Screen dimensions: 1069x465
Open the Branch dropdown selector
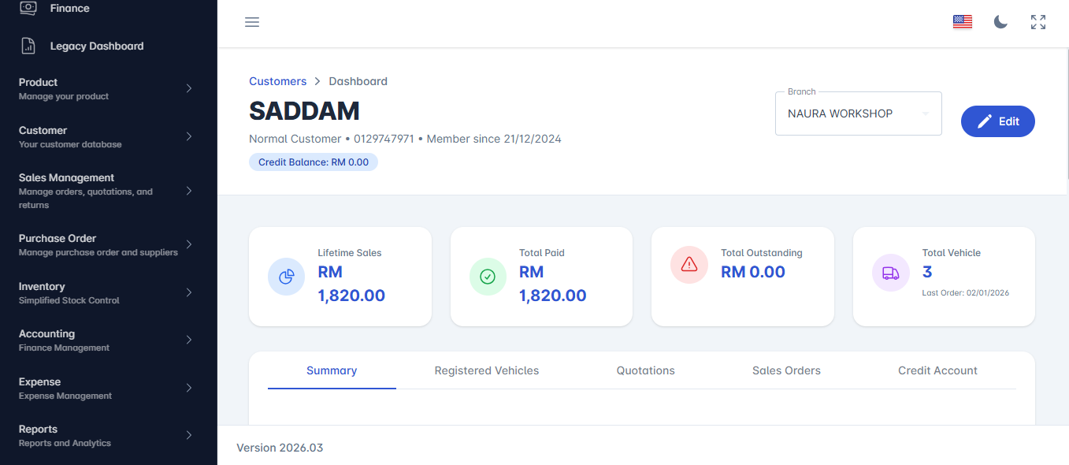tap(858, 113)
